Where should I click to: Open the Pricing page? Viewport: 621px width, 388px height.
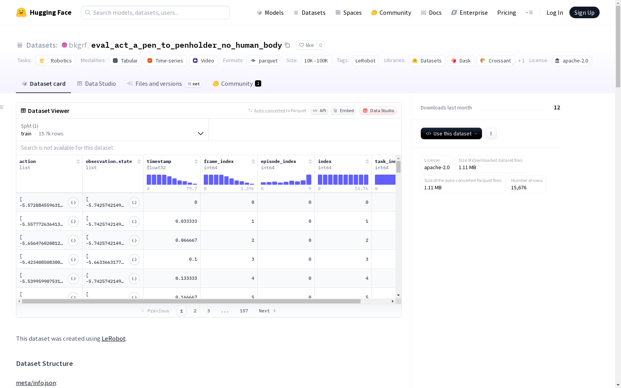click(507, 12)
